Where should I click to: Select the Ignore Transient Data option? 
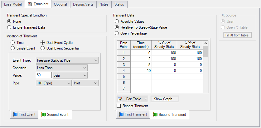9,27
